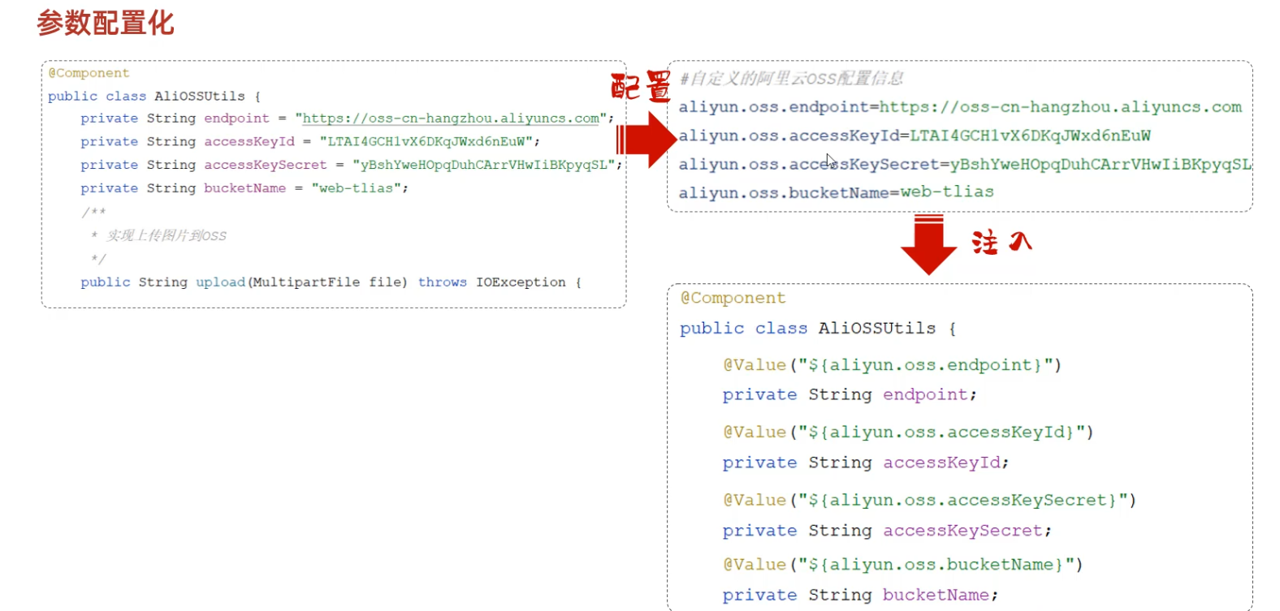This screenshot has height=611, width=1280.
Task: Click the annotation '@Value("${aliyun.oss.bucketName}")'
Action: coord(903,565)
